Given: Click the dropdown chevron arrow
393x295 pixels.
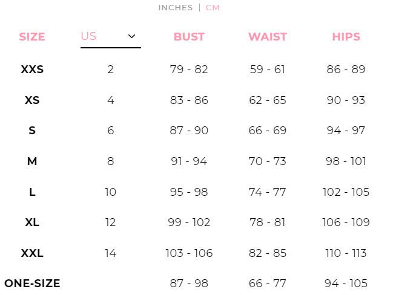Looking at the screenshot, I should pos(131,36).
